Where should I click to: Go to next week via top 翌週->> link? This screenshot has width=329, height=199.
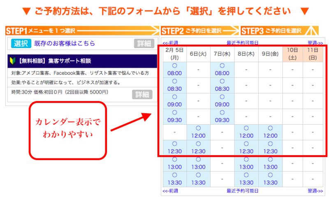tap(315, 43)
